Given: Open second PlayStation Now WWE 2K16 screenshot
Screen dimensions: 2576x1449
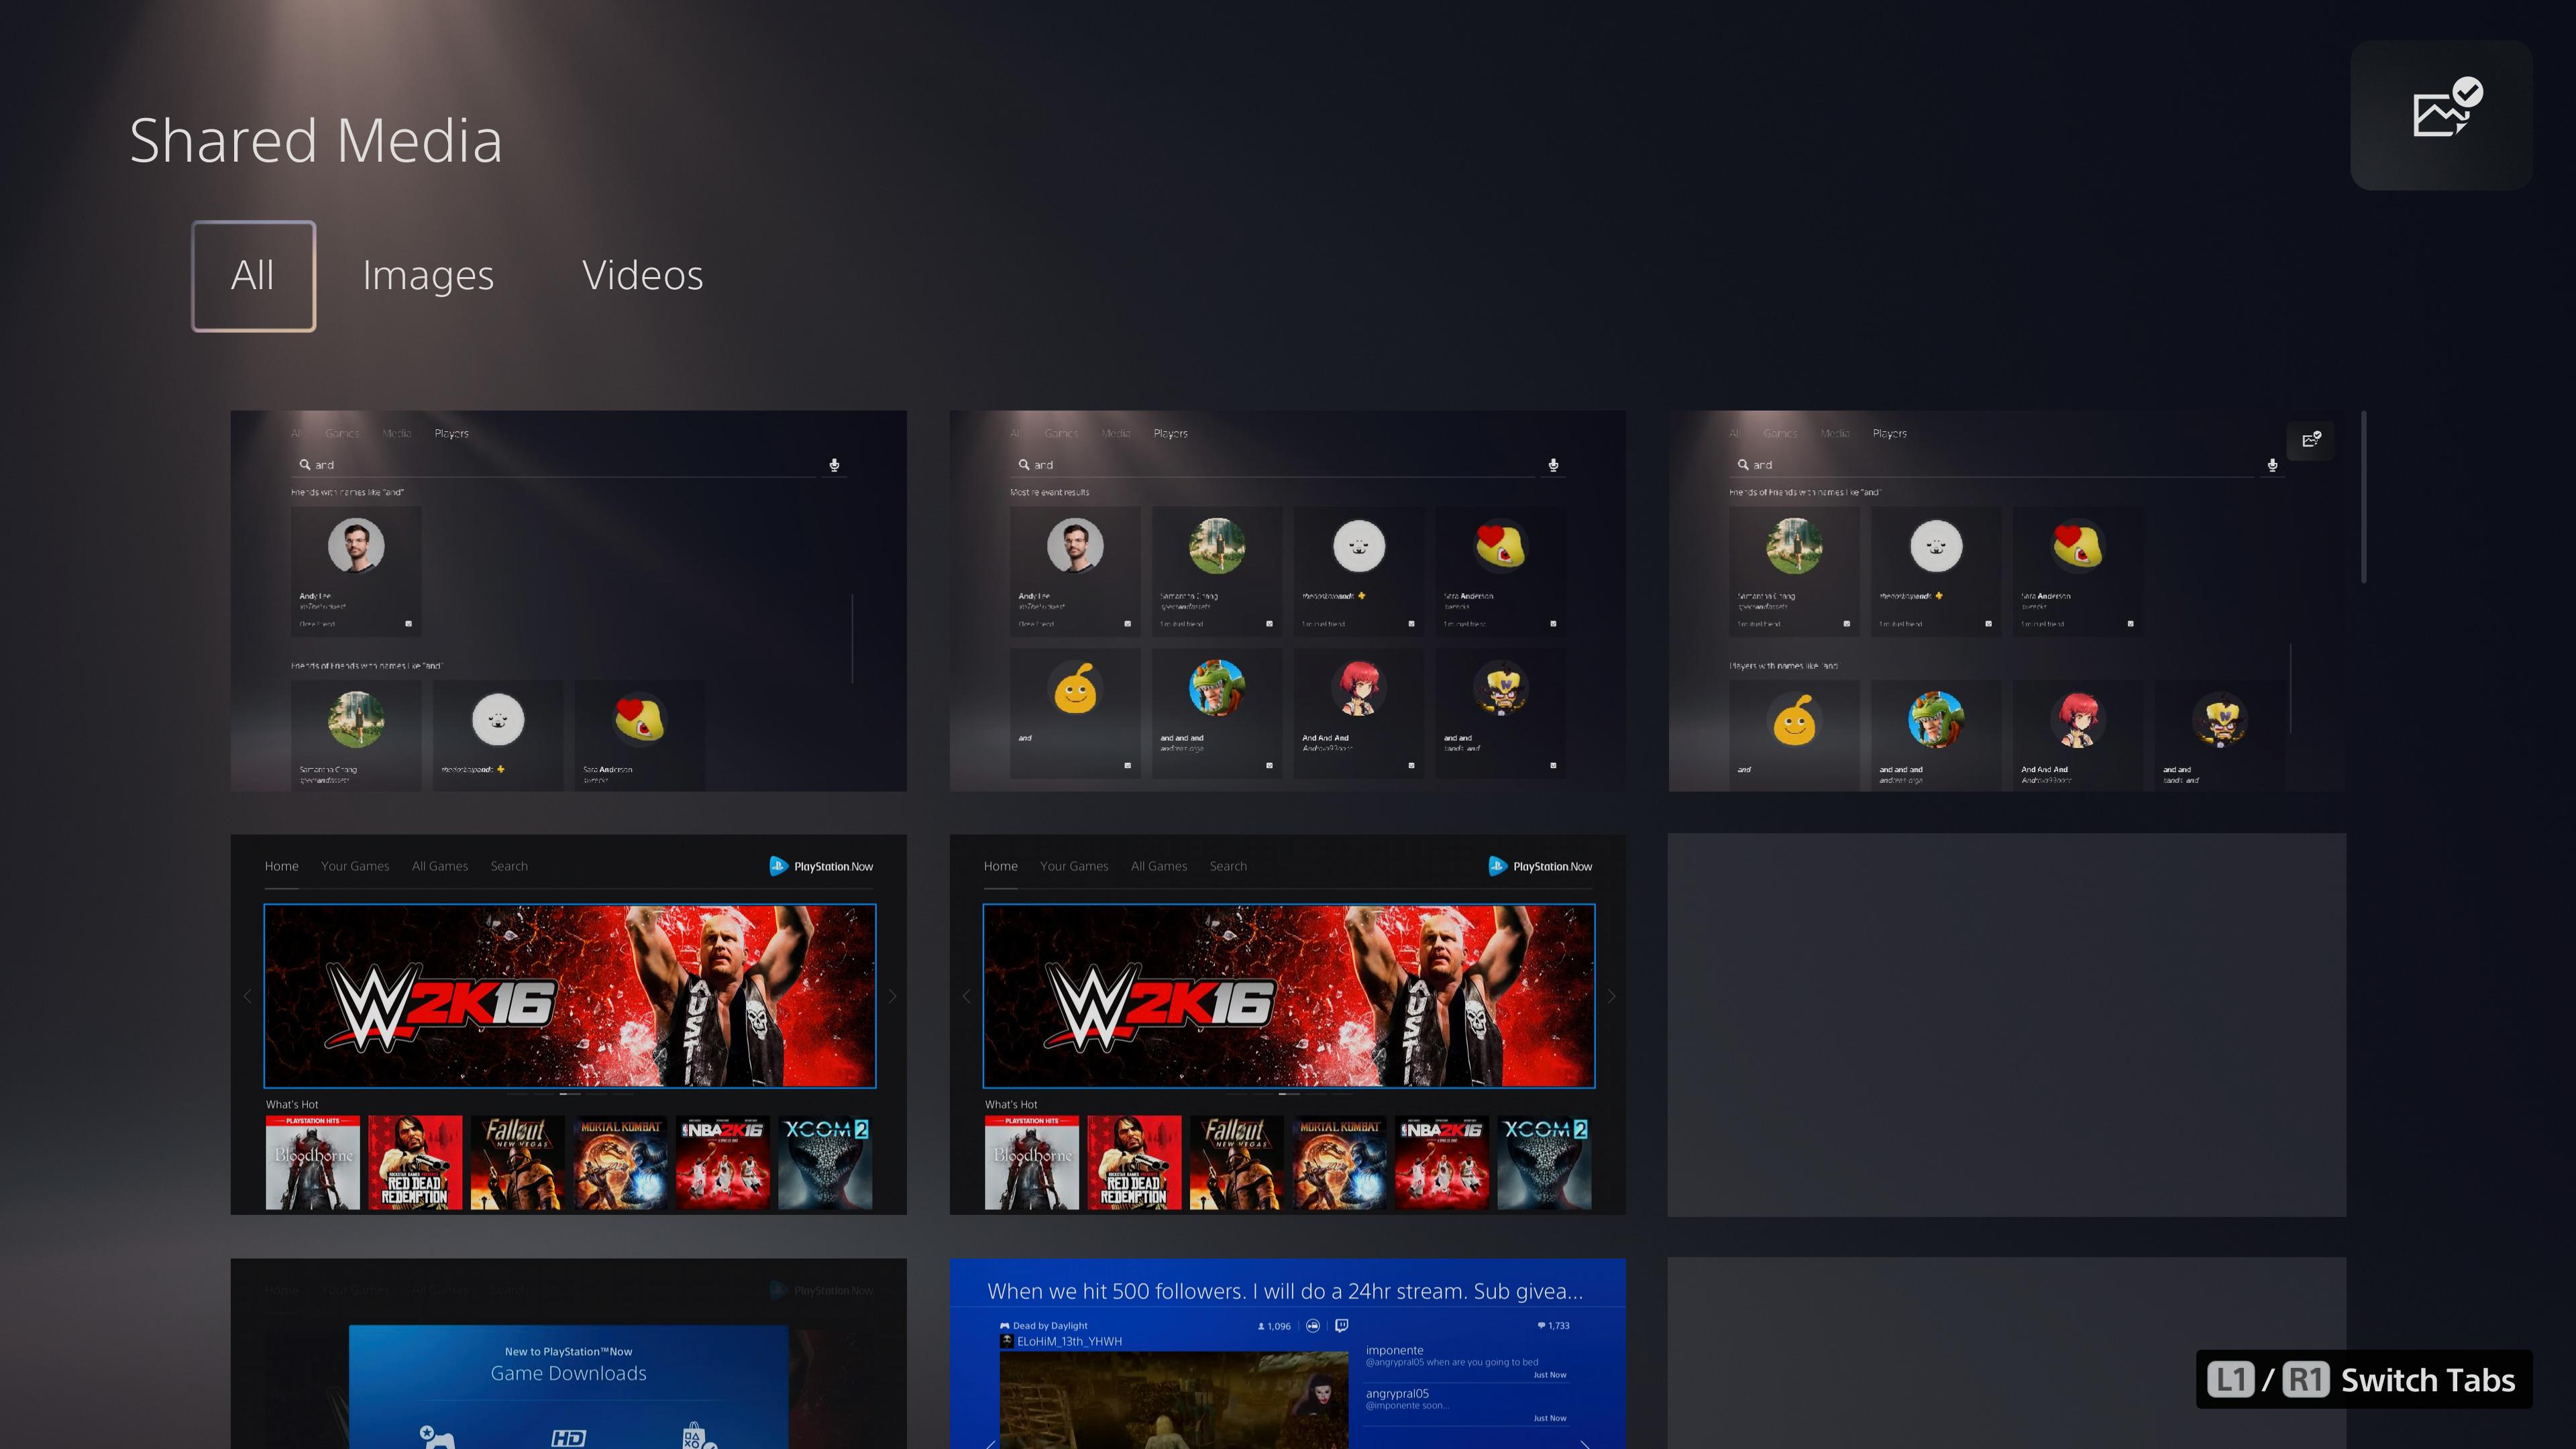Looking at the screenshot, I should [x=1288, y=1025].
